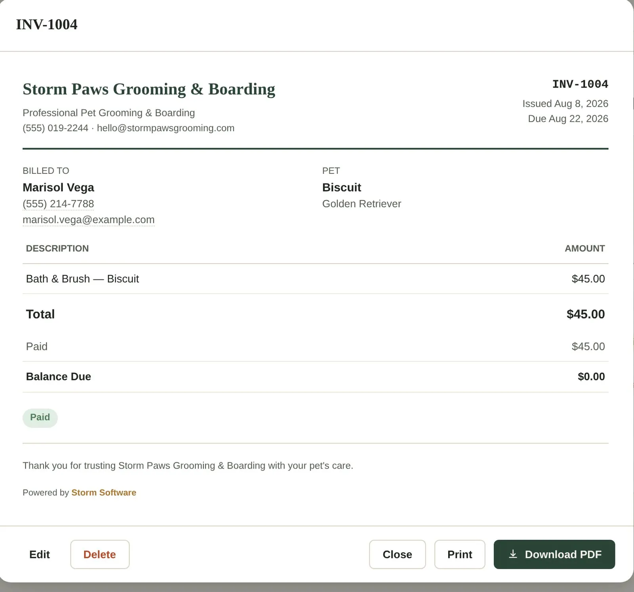Click the Balance Due label

(x=59, y=377)
